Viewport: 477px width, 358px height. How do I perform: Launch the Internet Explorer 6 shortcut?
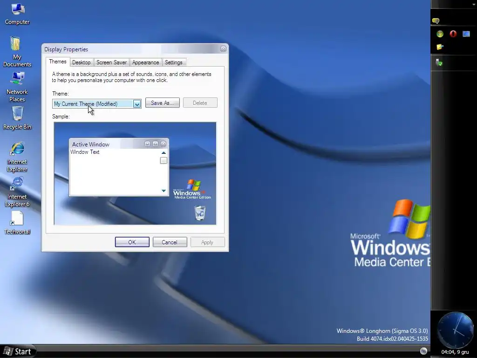17,192
